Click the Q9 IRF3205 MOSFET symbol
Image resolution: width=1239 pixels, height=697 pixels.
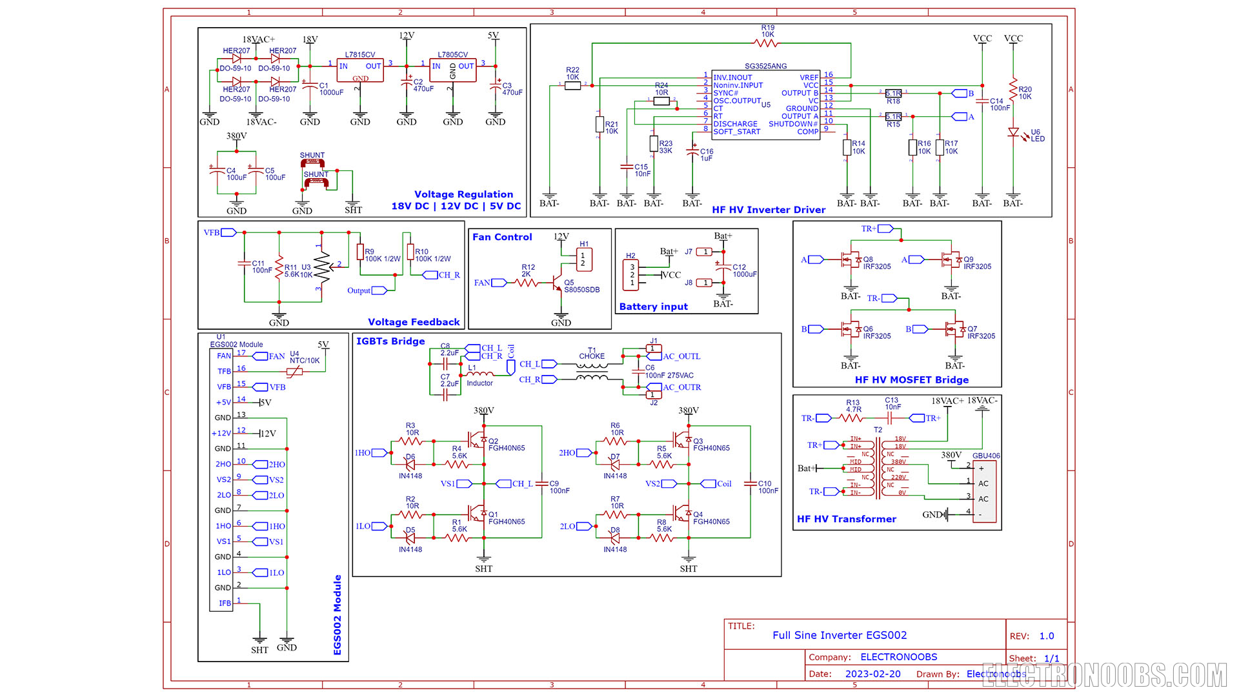tap(951, 259)
